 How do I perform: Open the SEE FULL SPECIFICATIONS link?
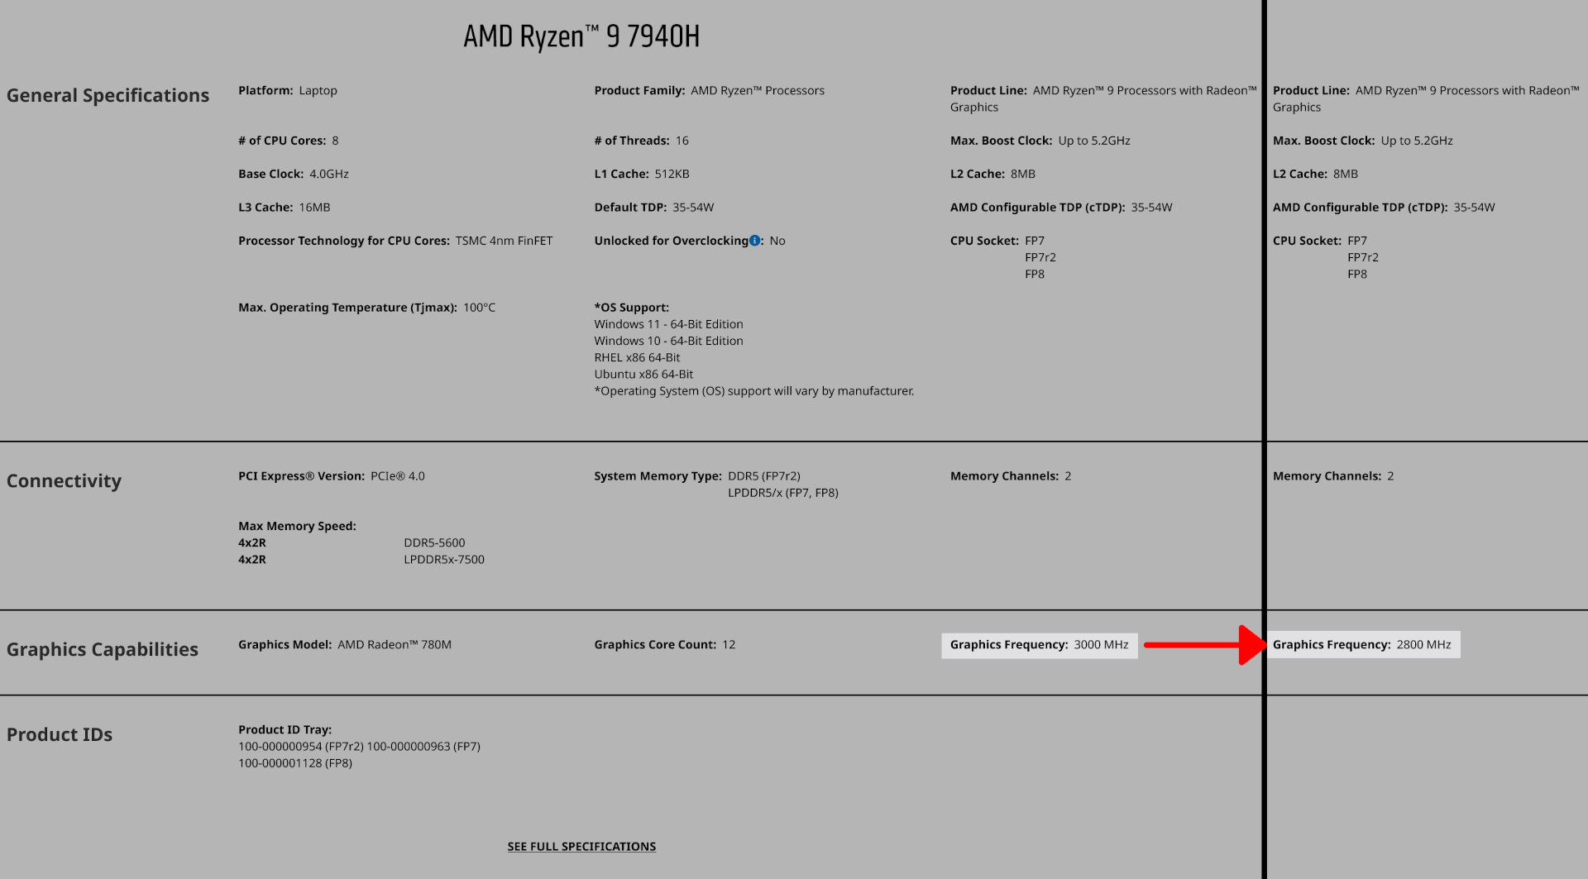[x=581, y=847]
